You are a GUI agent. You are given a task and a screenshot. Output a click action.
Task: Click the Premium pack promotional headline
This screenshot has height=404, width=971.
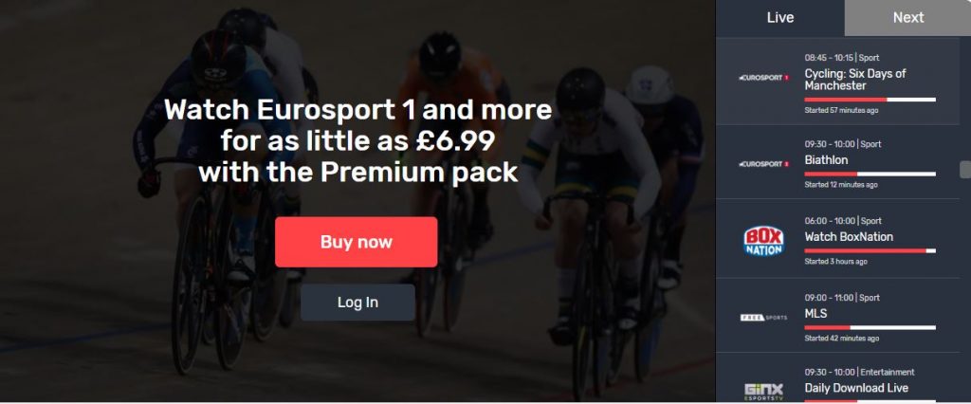click(x=357, y=141)
